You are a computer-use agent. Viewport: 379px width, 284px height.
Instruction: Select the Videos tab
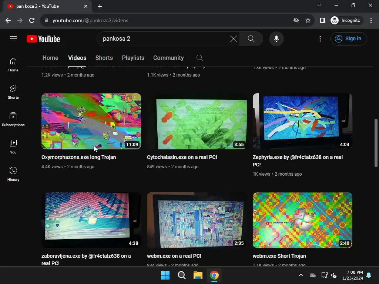[x=77, y=58]
